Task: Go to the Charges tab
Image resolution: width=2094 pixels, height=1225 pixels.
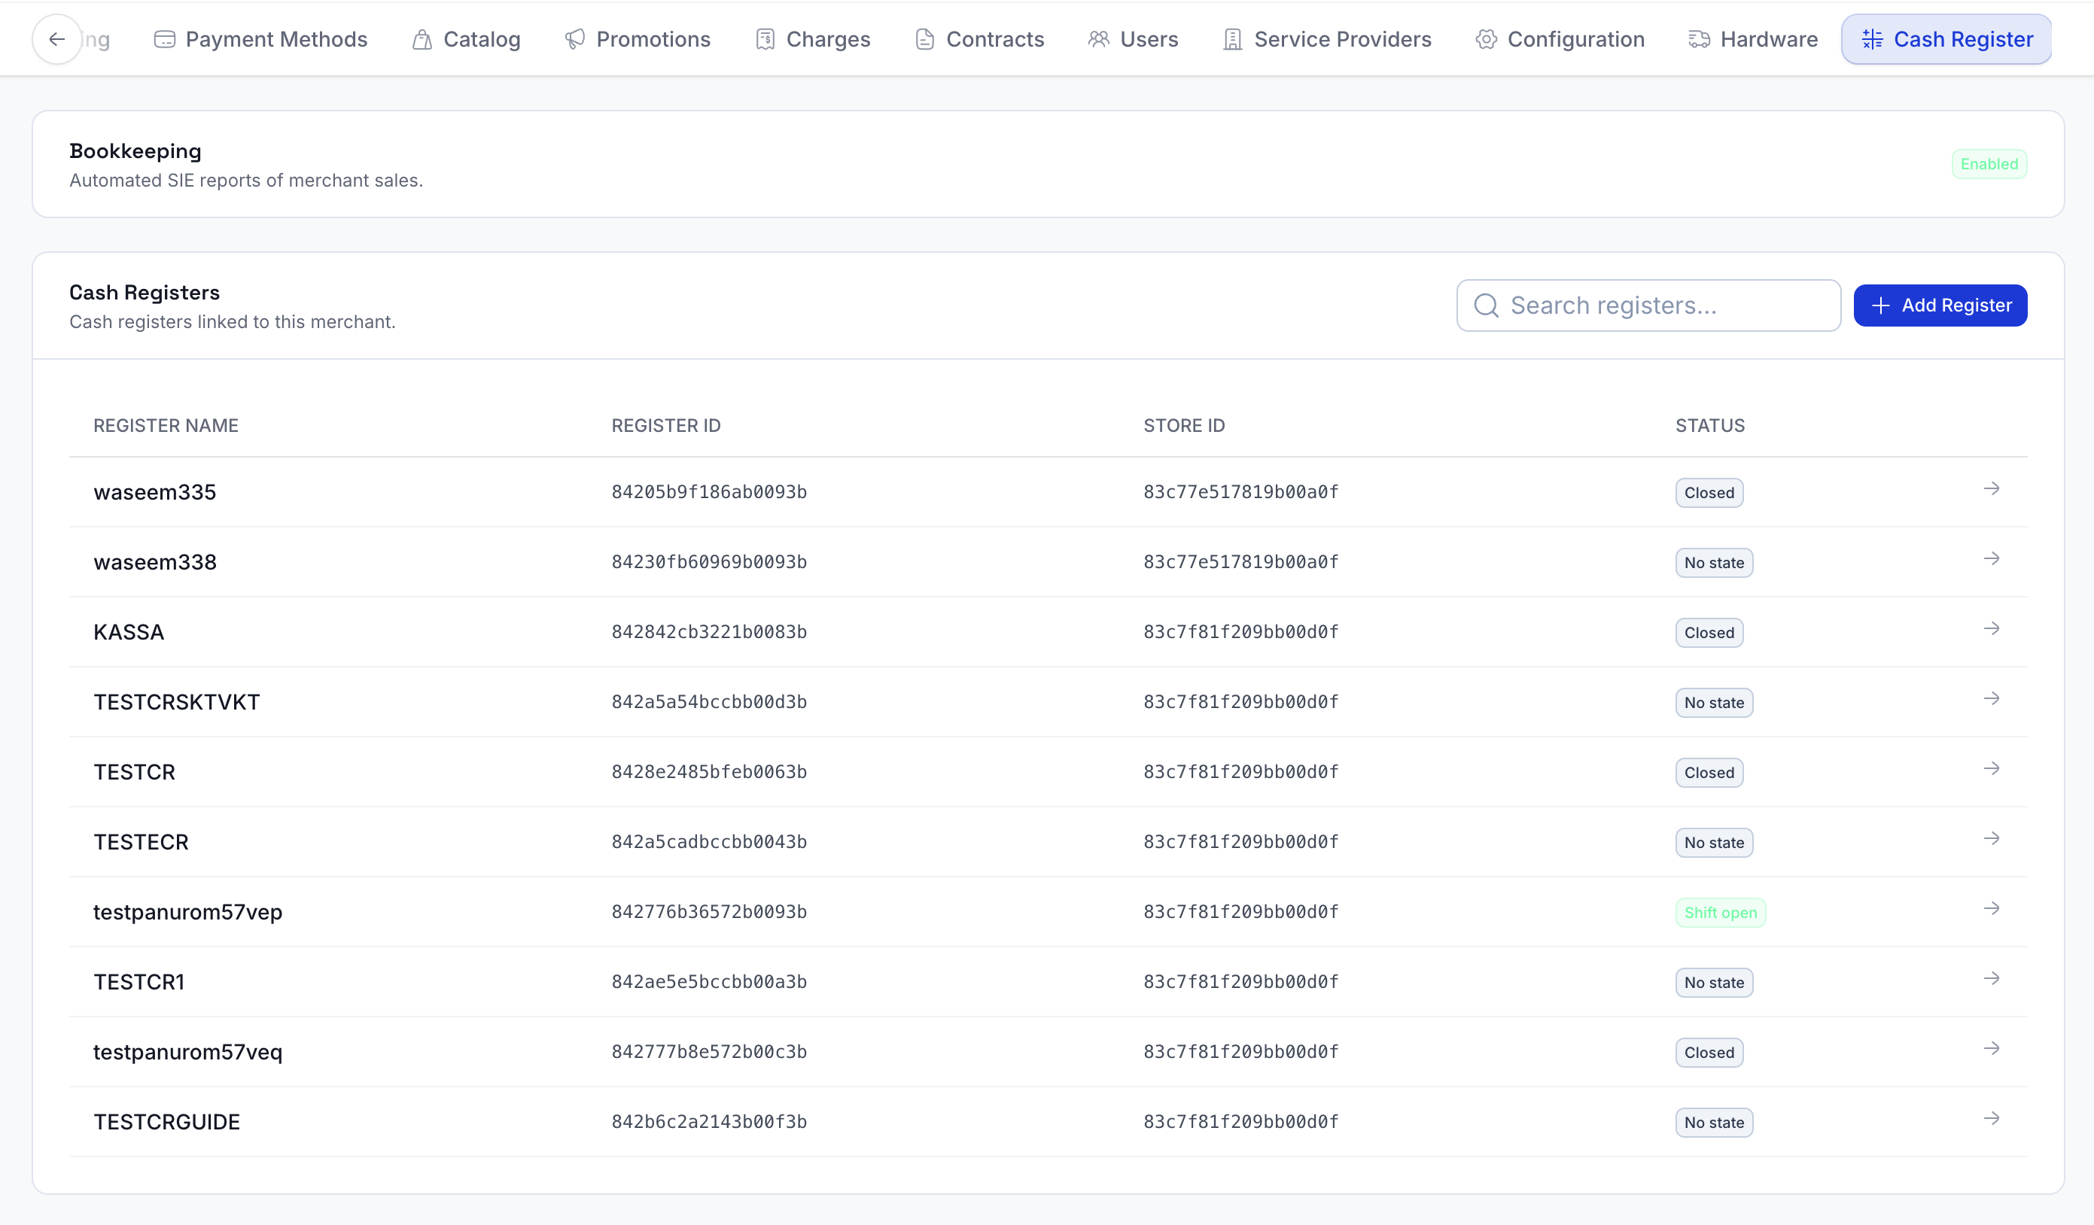Action: 813,39
